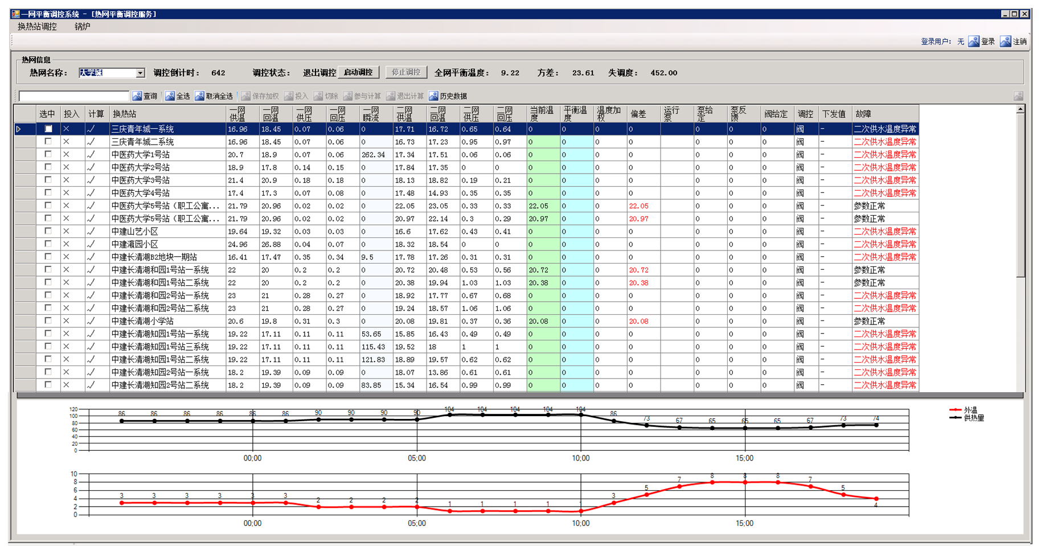Image resolution: width=1045 pixels, height=559 pixels.
Task: Click the 取消全选 deselect-all icon
Action: tap(199, 96)
